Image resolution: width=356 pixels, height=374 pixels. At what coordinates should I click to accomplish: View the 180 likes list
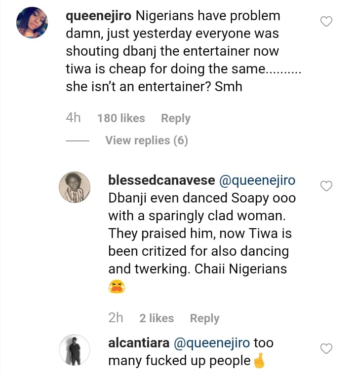point(121,118)
